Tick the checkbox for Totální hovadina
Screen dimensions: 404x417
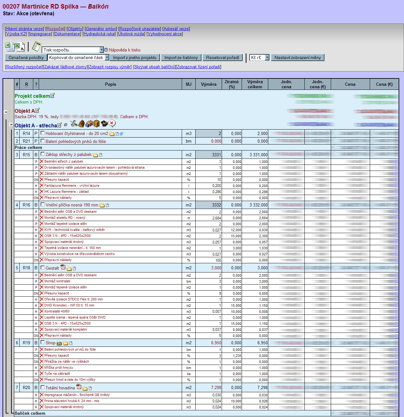tap(42, 387)
